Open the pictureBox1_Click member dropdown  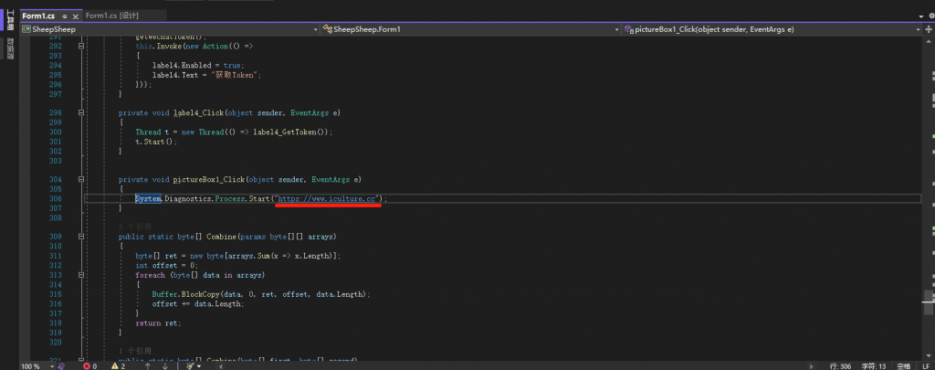coord(916,29)
